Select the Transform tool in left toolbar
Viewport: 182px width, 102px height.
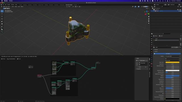click(2, 24)
